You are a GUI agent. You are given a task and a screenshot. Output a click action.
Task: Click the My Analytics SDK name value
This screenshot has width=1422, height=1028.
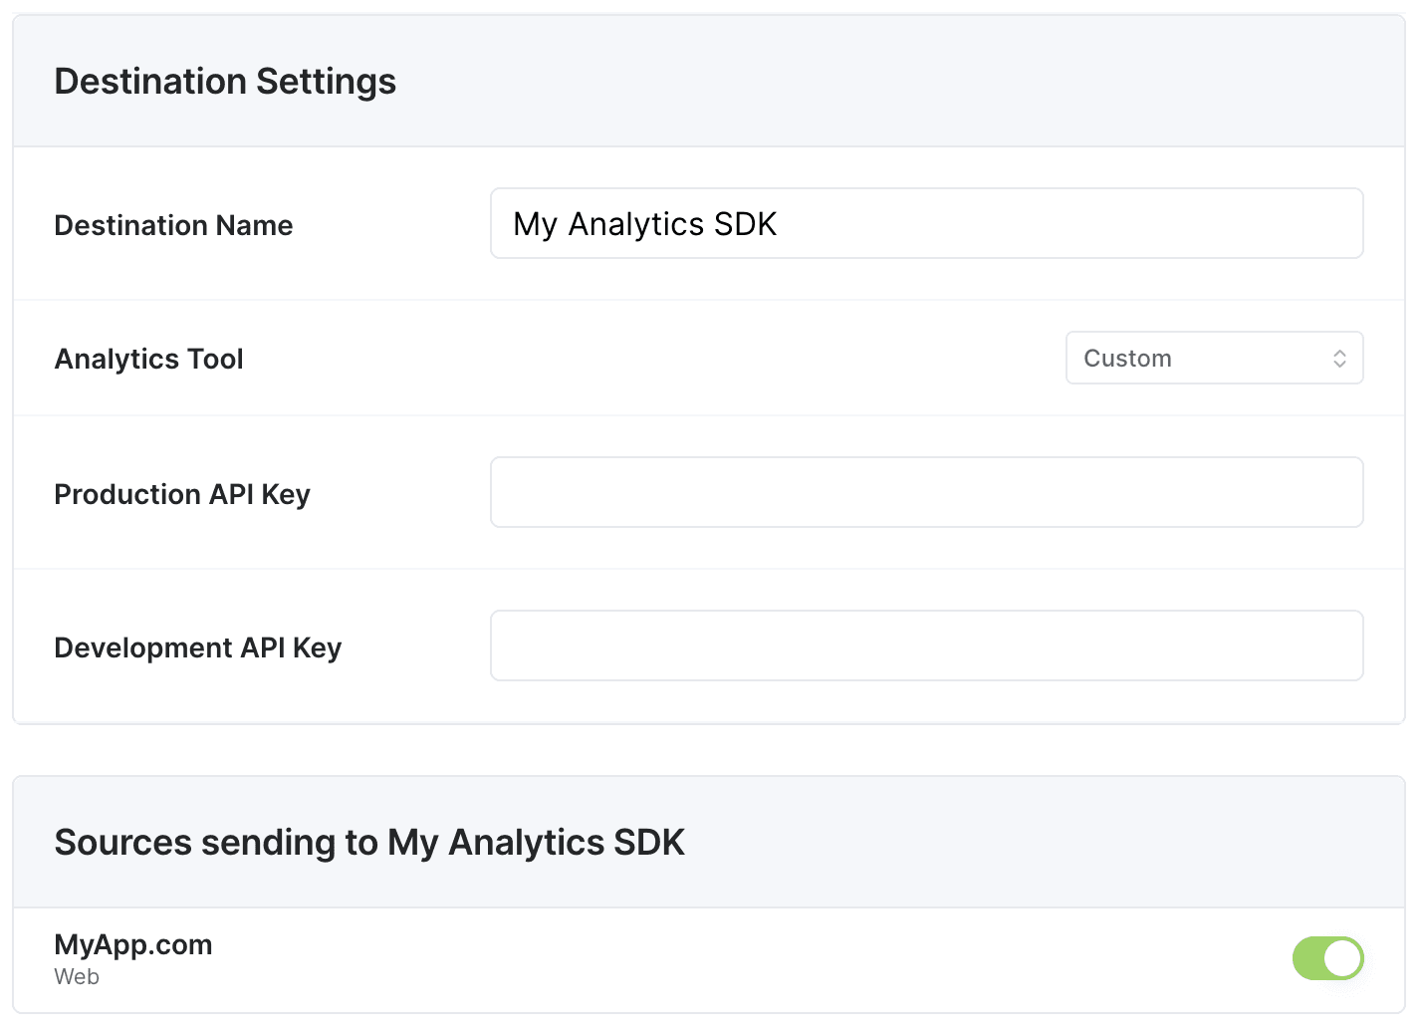click(643, 223)
